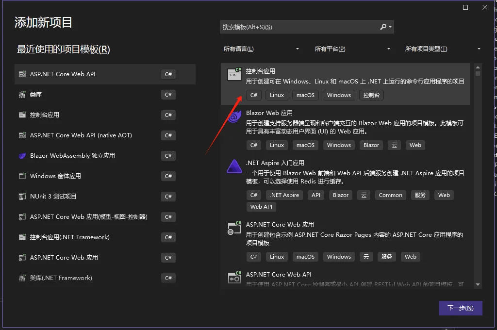The height and width of the screenshot is (330, 497).
Task: Open the 所有语言 language dropdown
Action: 261,49
